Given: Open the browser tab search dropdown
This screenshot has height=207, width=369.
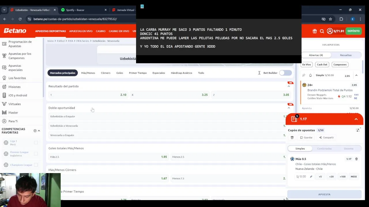Looking at the screenshot, I should click(4, 10).
